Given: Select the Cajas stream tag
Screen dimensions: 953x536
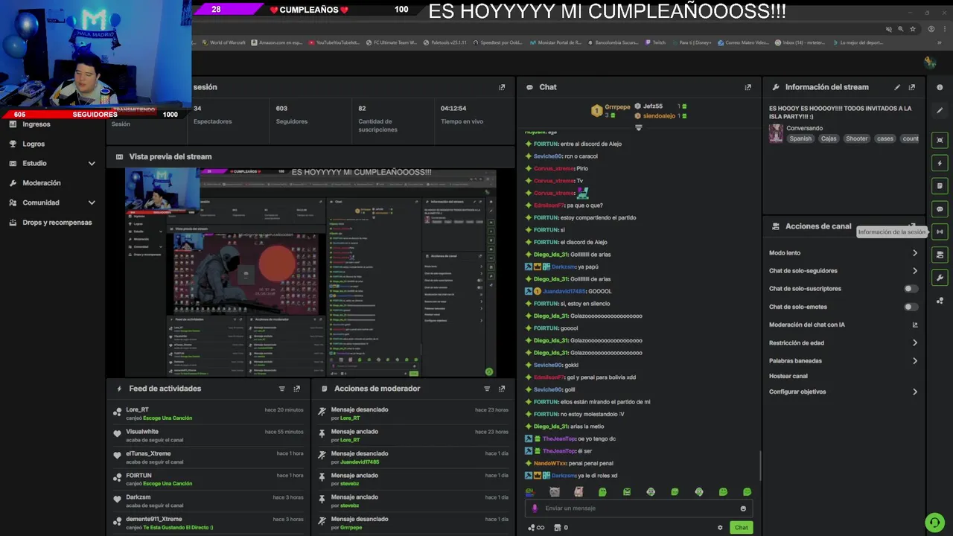Looking at the screenshot, I should point(829,138).
